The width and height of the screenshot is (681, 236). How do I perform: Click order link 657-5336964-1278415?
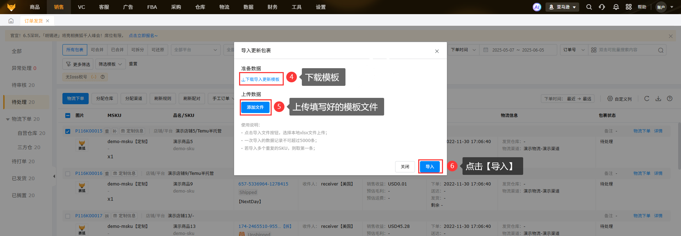263,184
